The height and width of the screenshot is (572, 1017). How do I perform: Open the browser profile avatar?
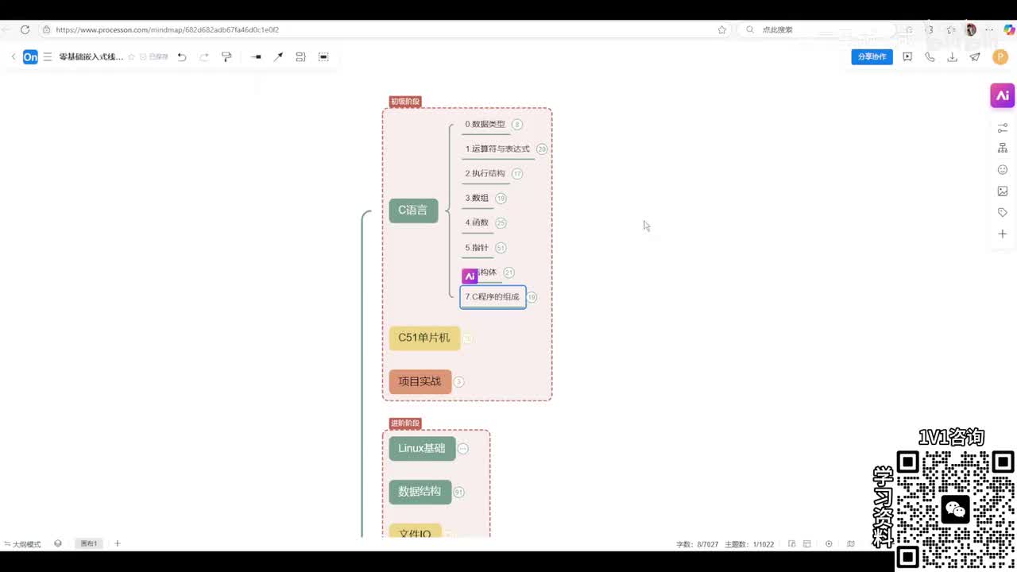coord(971,30)
